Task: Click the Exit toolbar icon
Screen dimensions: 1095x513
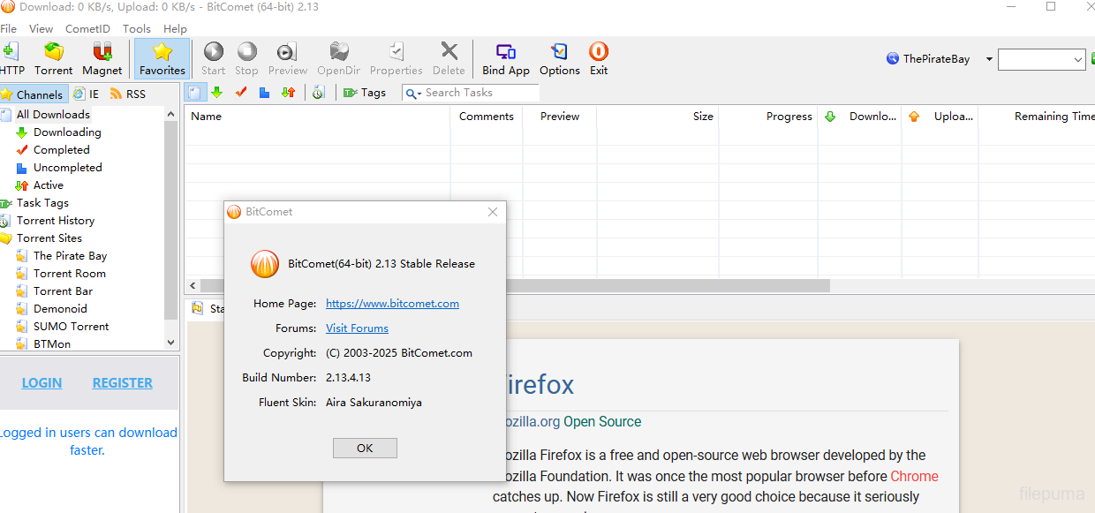Action: [x=599, y=58]
